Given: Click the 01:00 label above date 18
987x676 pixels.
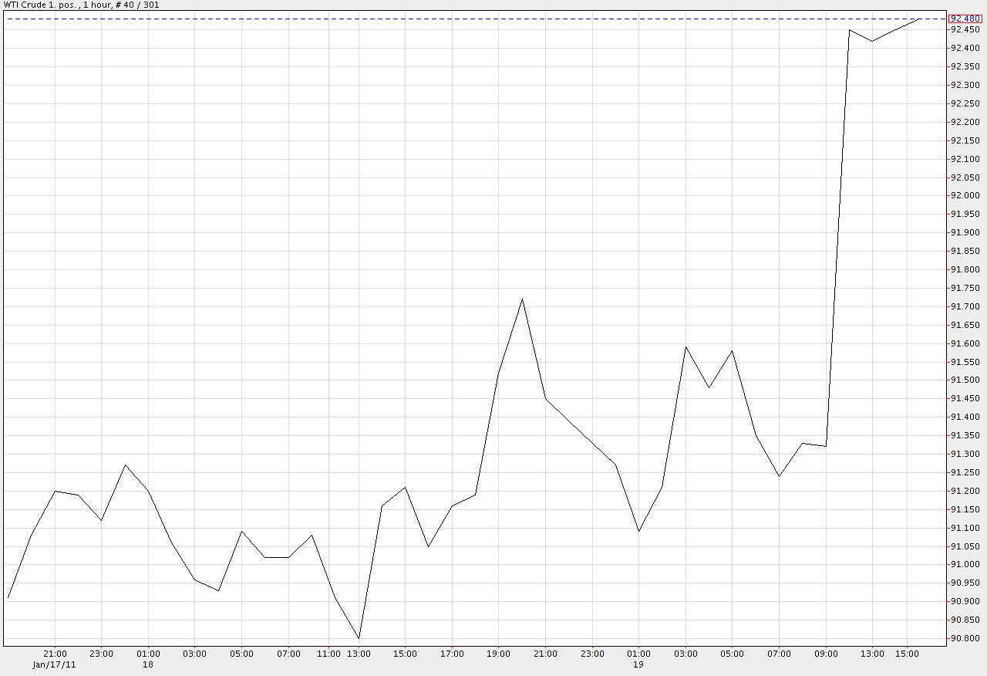Looking at the screenshot, I should pos(148,654).
